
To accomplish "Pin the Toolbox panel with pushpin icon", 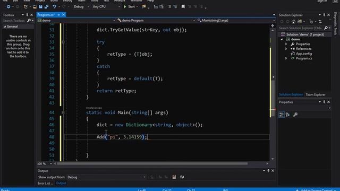I will [27, 15].
